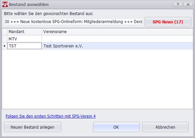Sort by the Mandant column header
Viewport: 195px width, 138px height.
tap(25, 32)
